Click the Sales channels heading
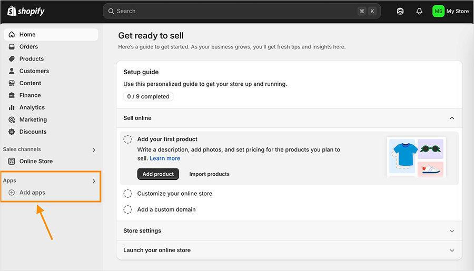 click(22, 149)
